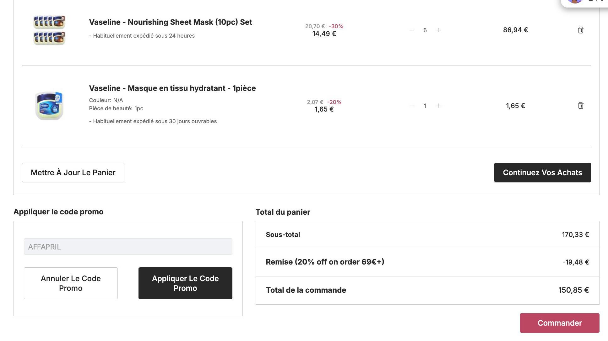This screenshot has width=608, height=341.
Task: Click the Commander checkout button
Action: 560,323
